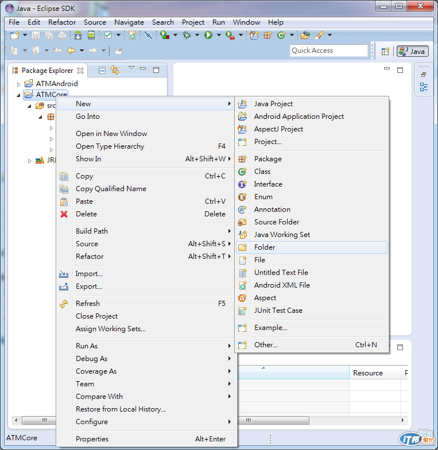This screenshot has height=450, width=438.
Task: Click the Import icon in context menu
Action: tap(64, 274)
